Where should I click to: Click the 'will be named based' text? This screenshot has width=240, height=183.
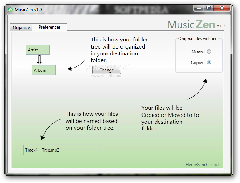[x=91, y=121]
